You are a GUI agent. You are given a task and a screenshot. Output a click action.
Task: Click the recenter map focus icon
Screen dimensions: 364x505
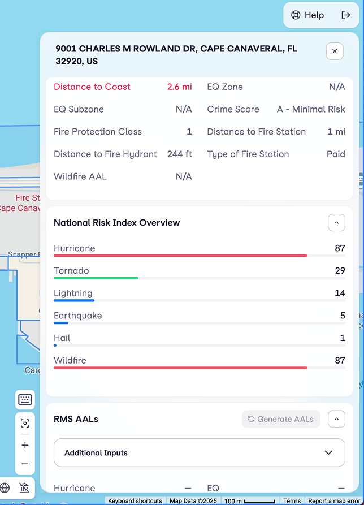[x=25, y=424]
